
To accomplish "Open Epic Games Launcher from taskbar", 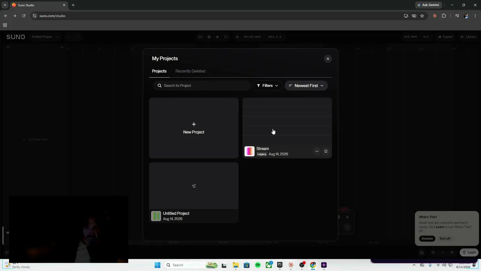I will pyautogui.click(x=280, y=265).
